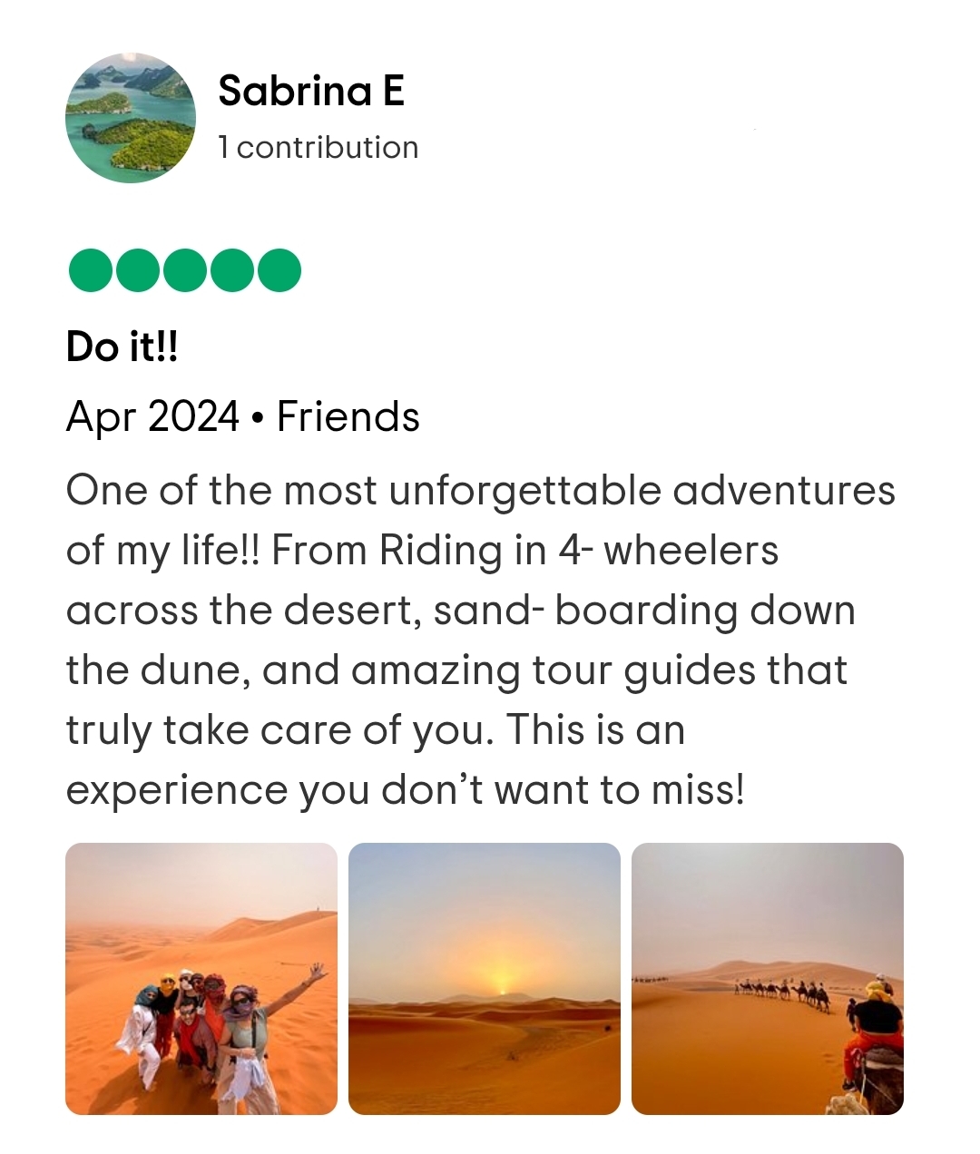Open the camel caravan photo
980x1154 pixels.
click(x=768, y=979)
